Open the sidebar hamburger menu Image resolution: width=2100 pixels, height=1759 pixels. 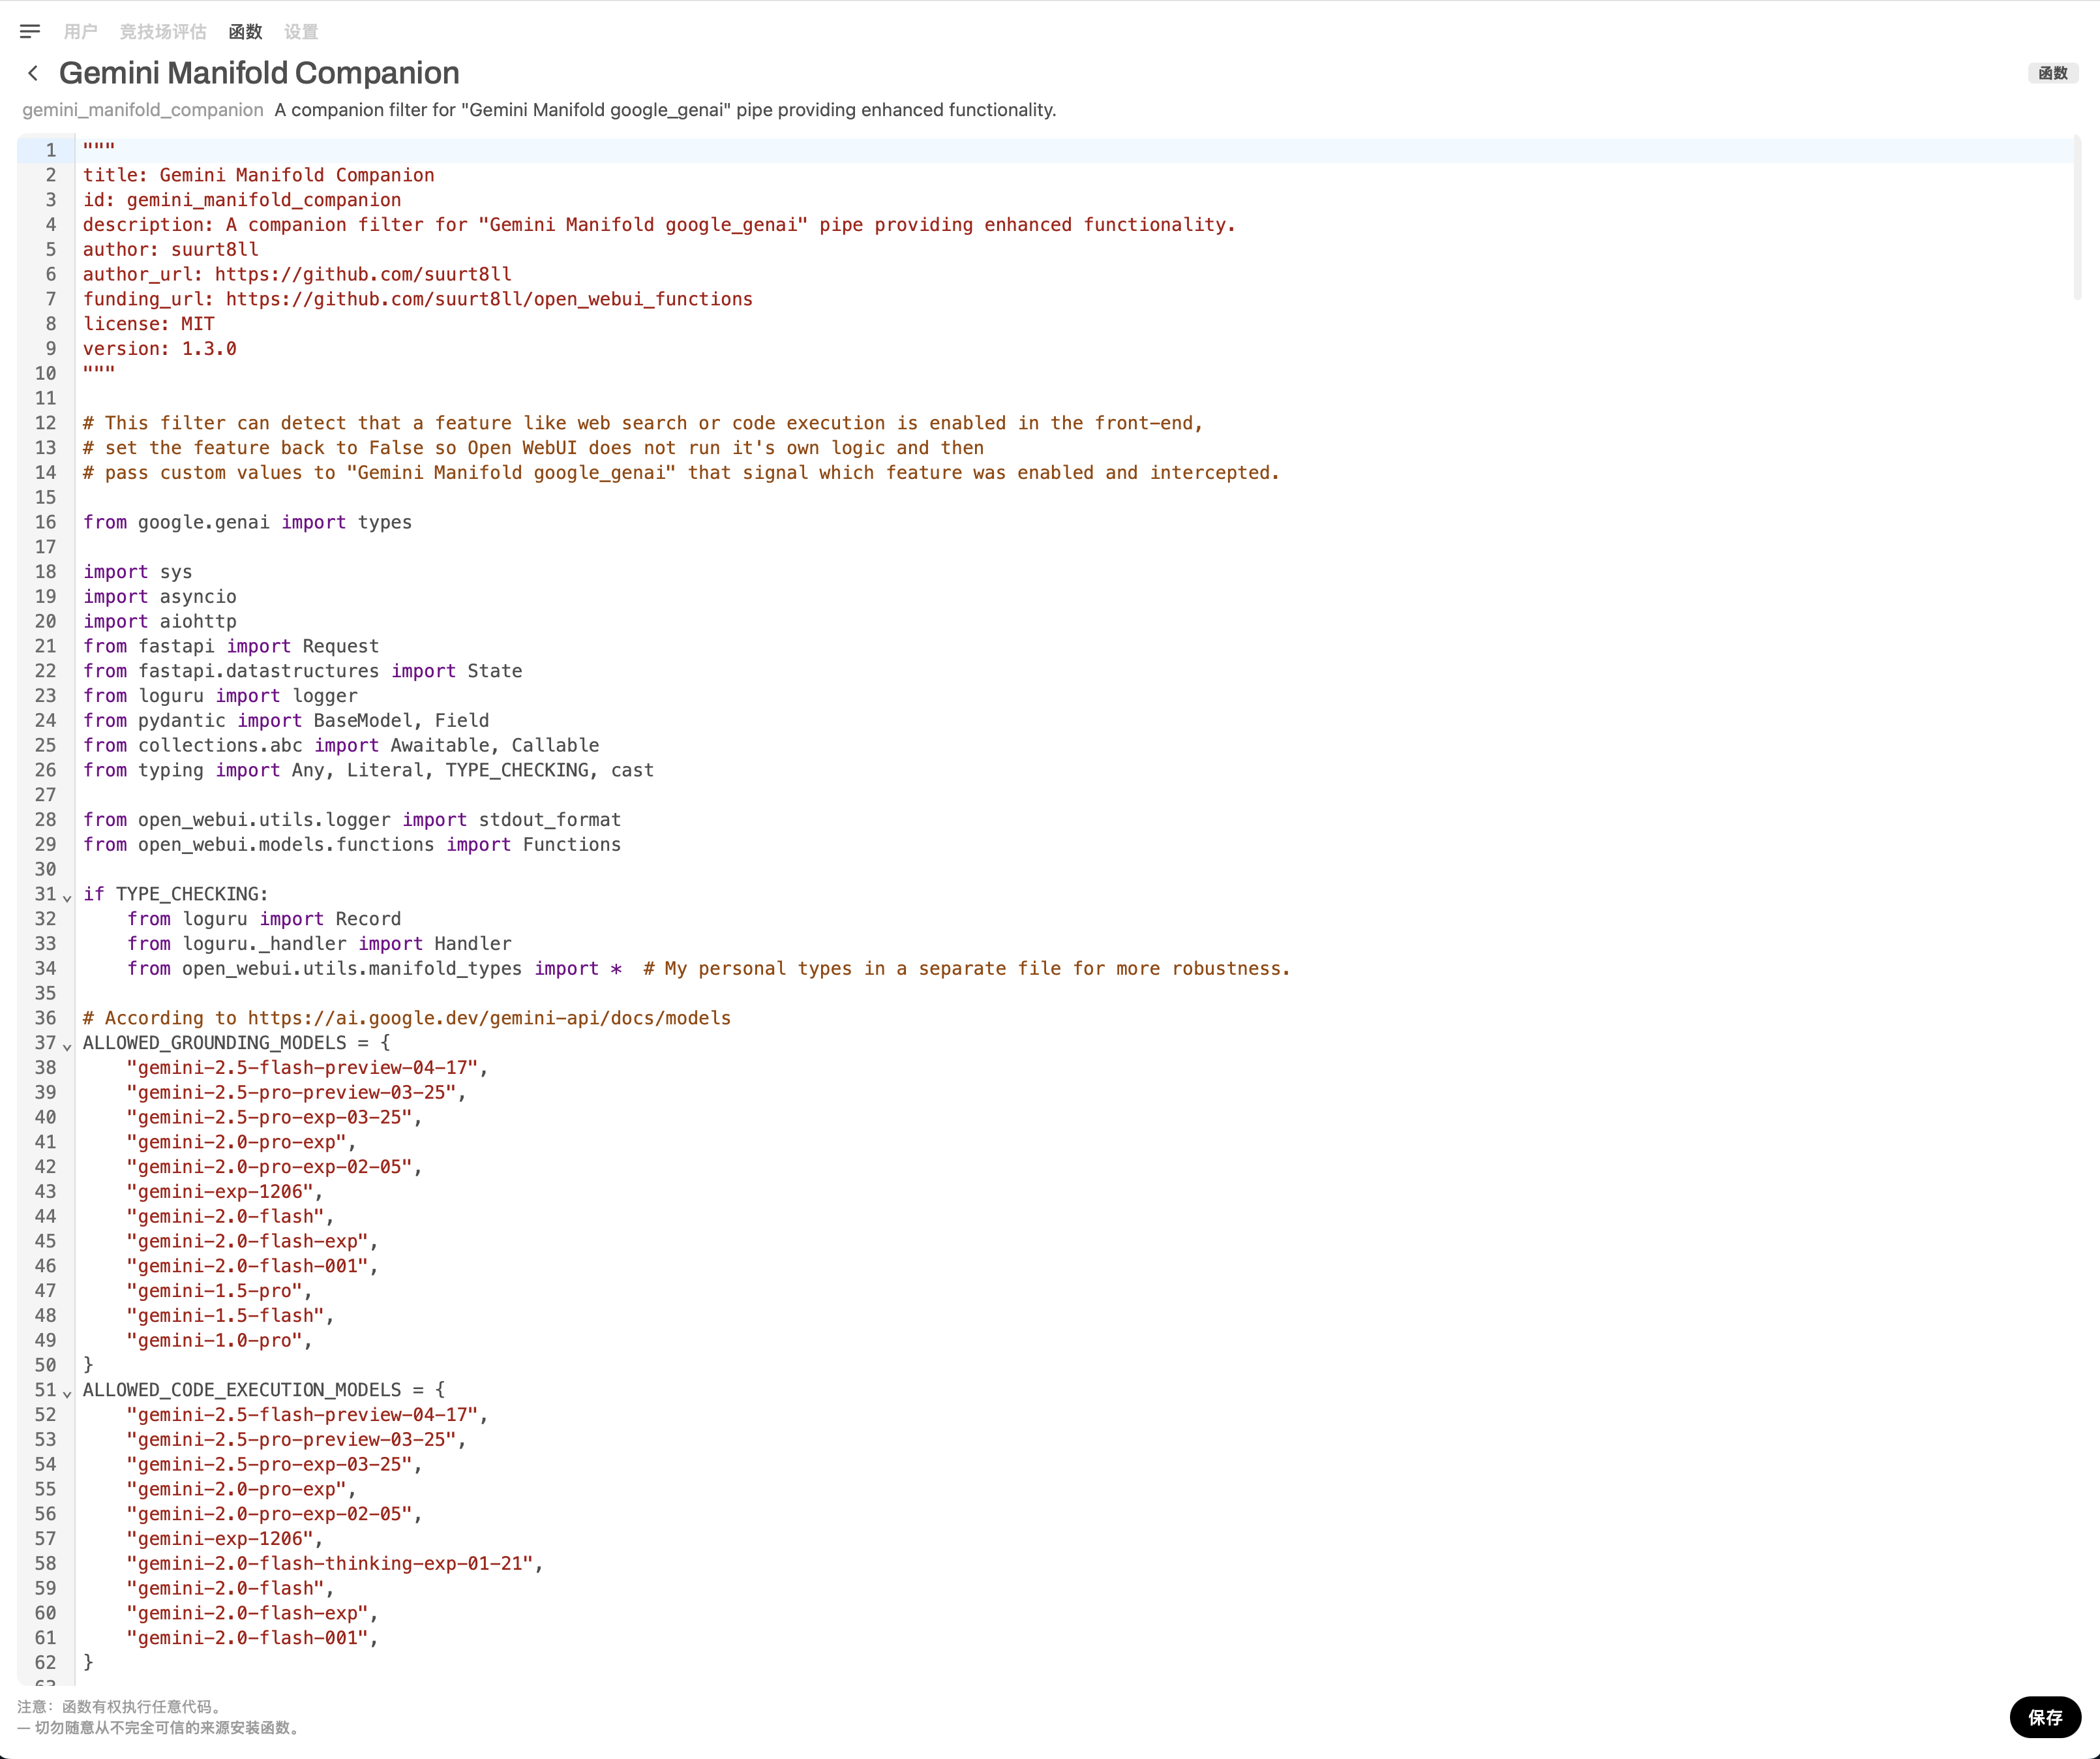(30, 31)
